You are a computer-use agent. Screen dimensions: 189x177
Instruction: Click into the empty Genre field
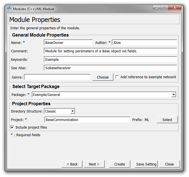[x=57, y=77]
